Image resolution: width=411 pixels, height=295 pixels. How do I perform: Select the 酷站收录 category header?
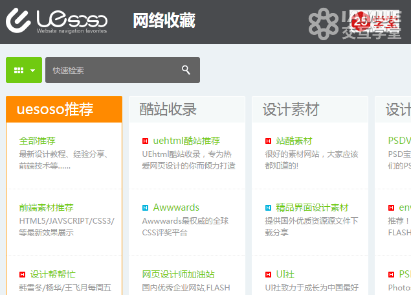187,109
